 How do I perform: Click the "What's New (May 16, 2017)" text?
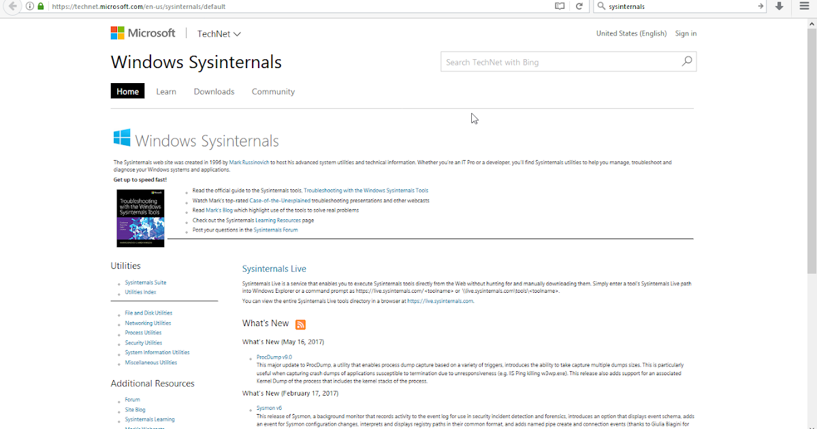[x=283, y=342]
